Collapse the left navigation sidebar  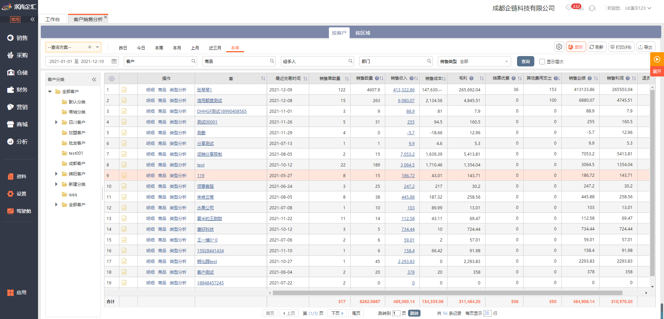point(33,19)
